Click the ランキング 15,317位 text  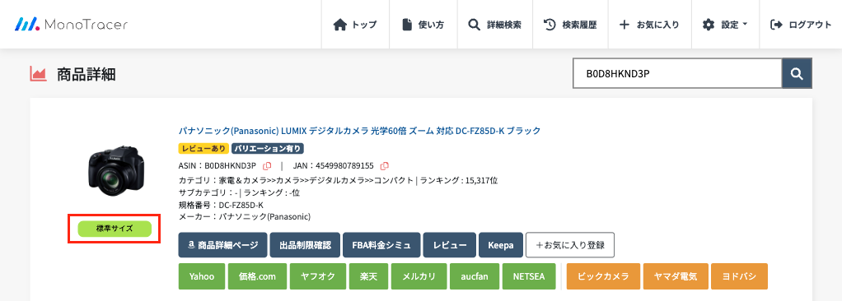459,180
